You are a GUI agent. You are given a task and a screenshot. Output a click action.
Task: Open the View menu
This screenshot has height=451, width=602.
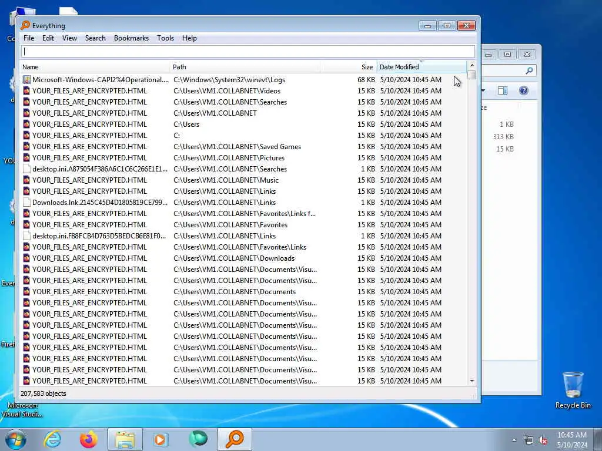(x=69, y=38)
